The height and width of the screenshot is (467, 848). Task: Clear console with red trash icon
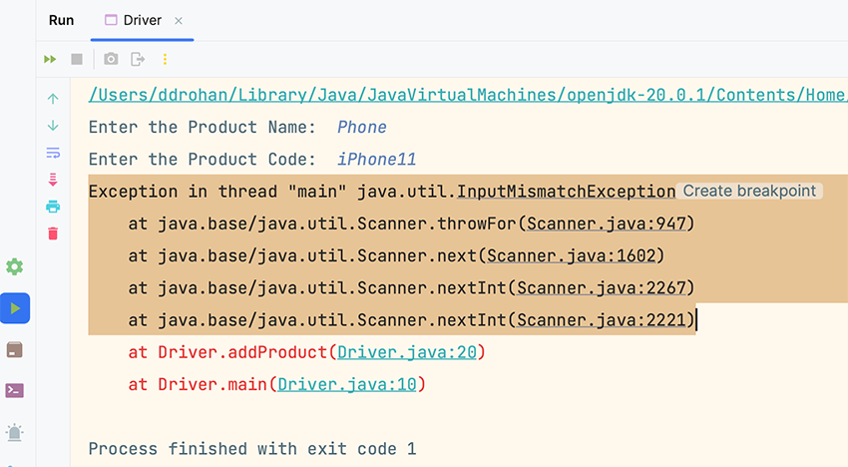pos(53,233)
